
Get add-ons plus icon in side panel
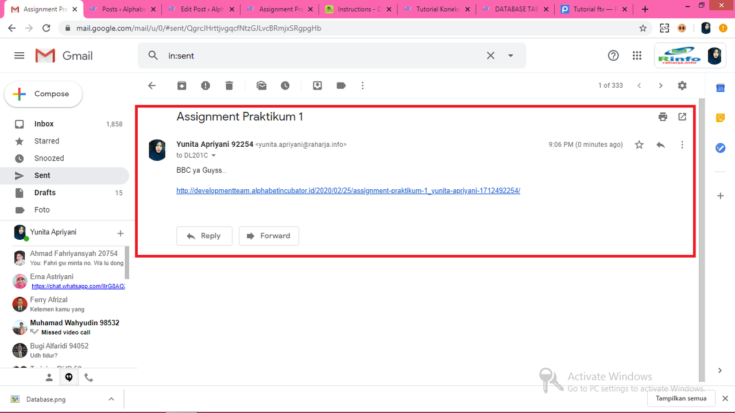tap(720, 196)
